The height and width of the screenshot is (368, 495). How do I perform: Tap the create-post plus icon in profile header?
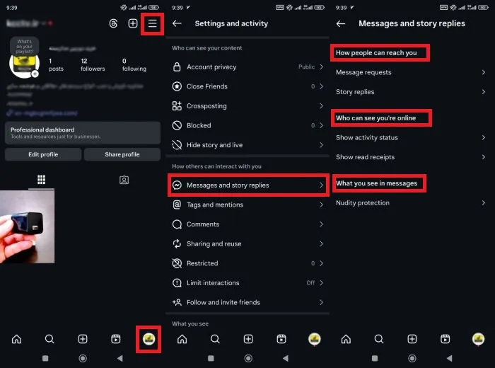click(133, 23)
